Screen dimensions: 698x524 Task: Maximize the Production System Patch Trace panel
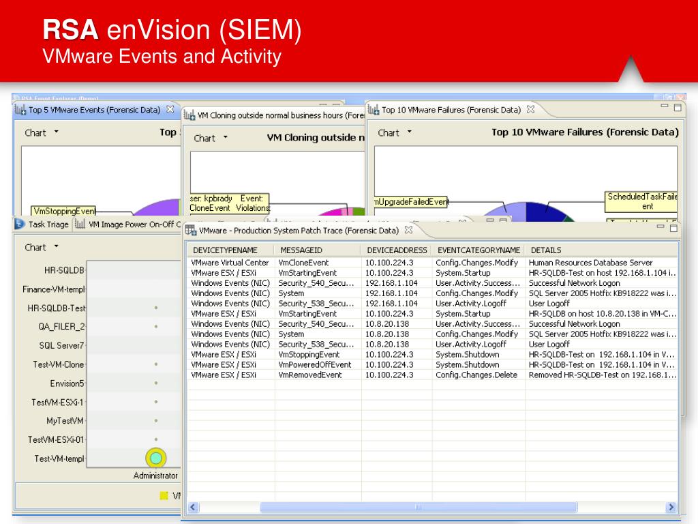(673, 228)
